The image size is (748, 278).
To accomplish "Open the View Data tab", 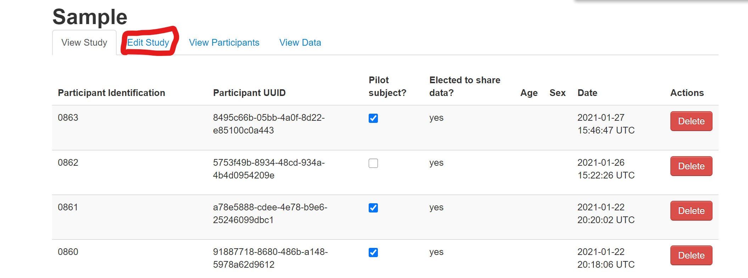I will (300, 42).
